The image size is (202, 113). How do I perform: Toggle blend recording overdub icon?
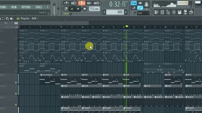[89, 3]
